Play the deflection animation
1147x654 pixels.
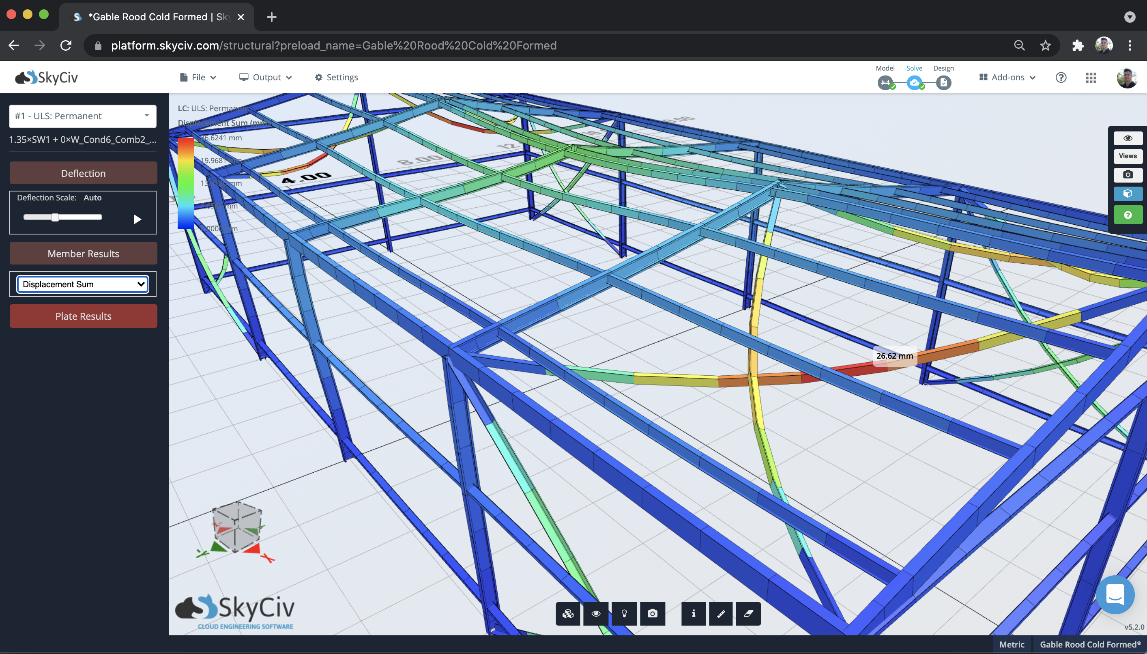[x=137, y=219]
